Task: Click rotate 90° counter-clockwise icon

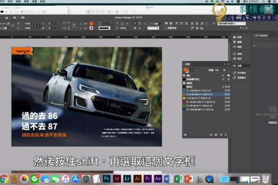Action: (69, 24)
